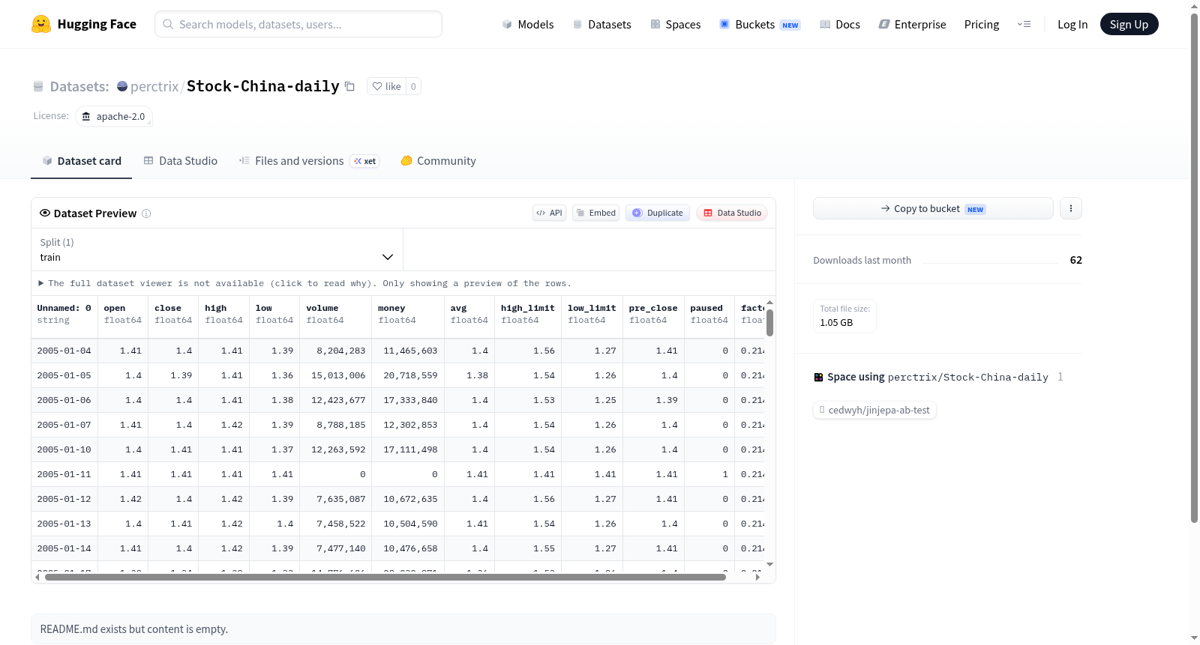
Task: Select the 2005-01-14 row date cell
Action: (x=64, y=548)
